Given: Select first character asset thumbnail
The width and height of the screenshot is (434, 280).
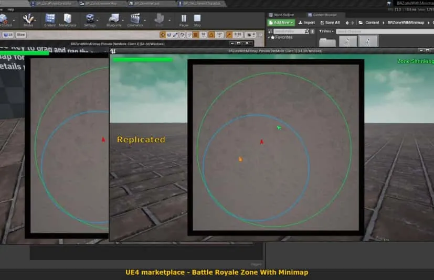Looking at the screenshot, I should pos(347,41).
